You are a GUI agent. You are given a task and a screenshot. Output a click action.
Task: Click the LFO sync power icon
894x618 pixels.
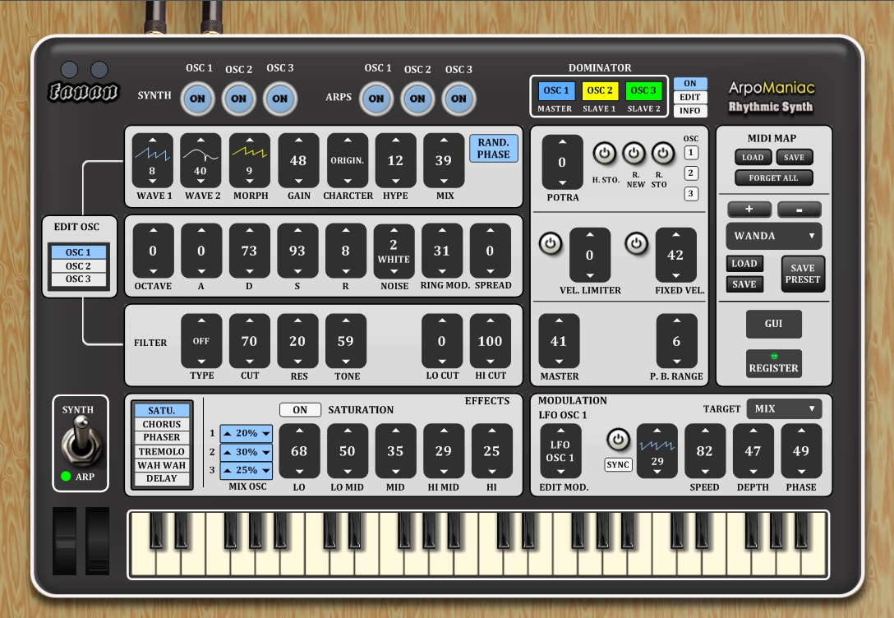click(x=617, y=439)
